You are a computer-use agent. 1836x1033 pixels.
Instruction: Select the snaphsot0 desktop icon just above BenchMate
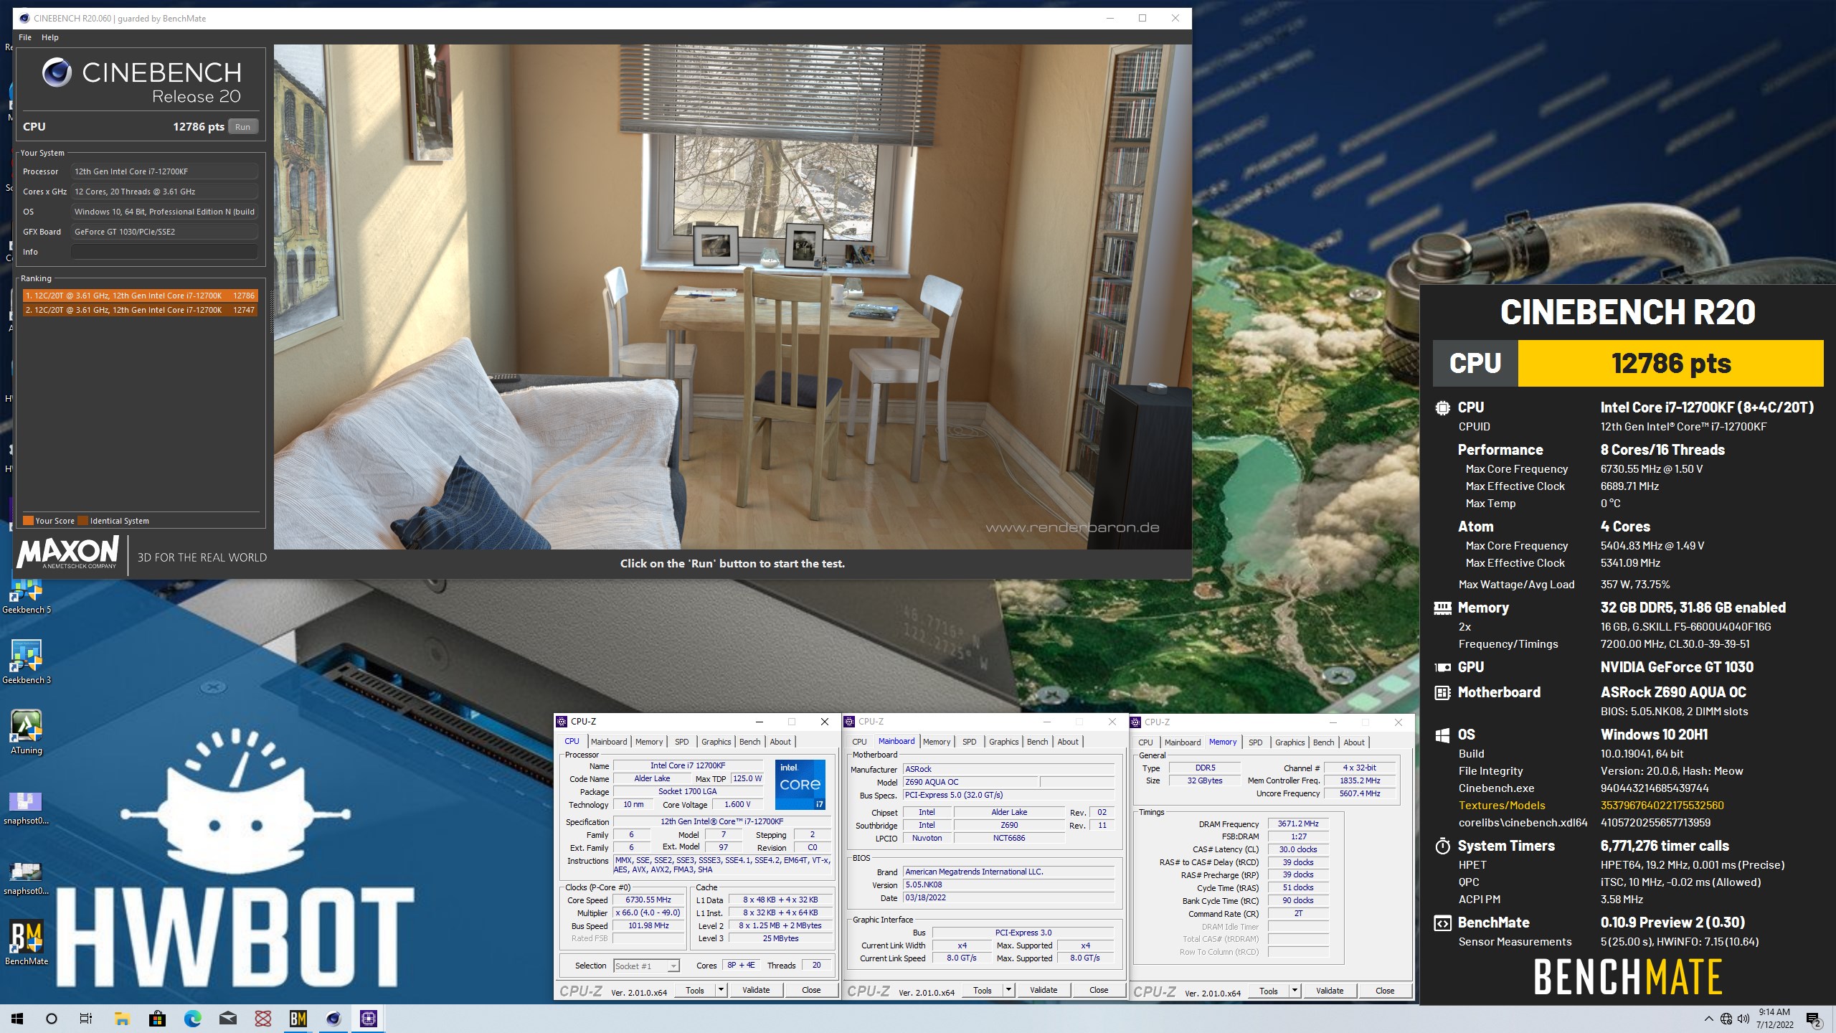[27, 877]
